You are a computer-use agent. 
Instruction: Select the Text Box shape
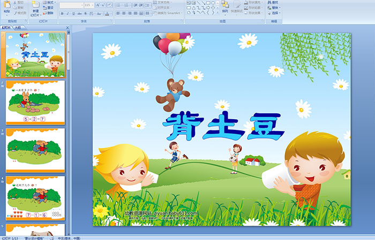pos(189,3)
